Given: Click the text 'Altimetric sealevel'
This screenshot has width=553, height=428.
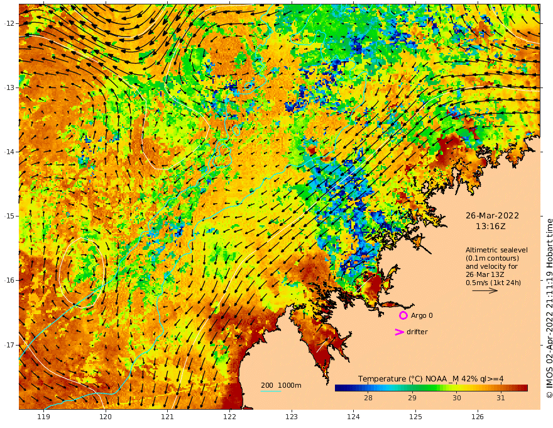Looking at the screenshot, I should click(496, 250).
